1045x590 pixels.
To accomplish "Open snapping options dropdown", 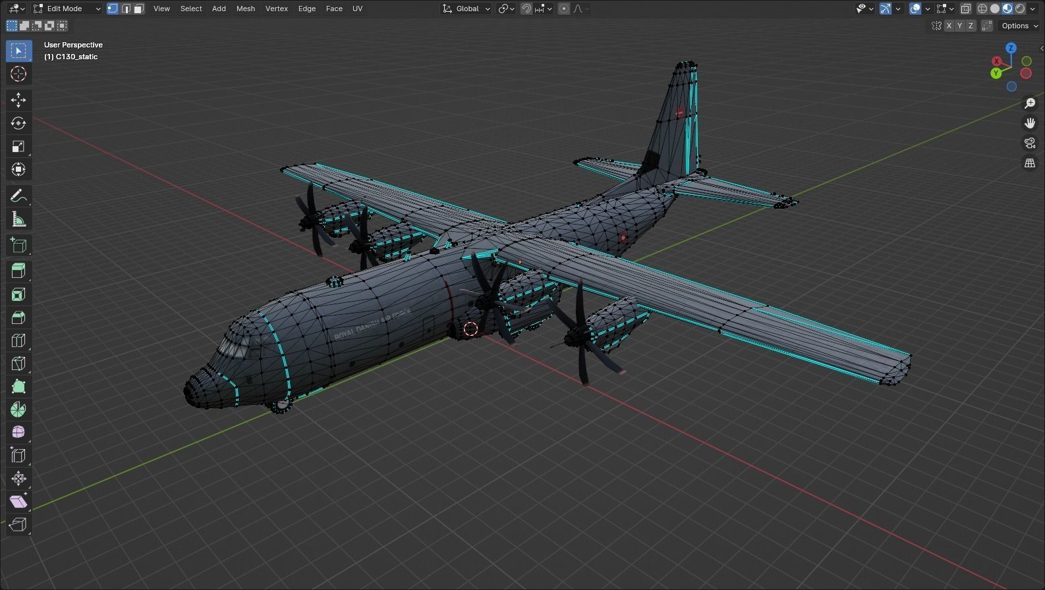I will click(x=544, y=9).
